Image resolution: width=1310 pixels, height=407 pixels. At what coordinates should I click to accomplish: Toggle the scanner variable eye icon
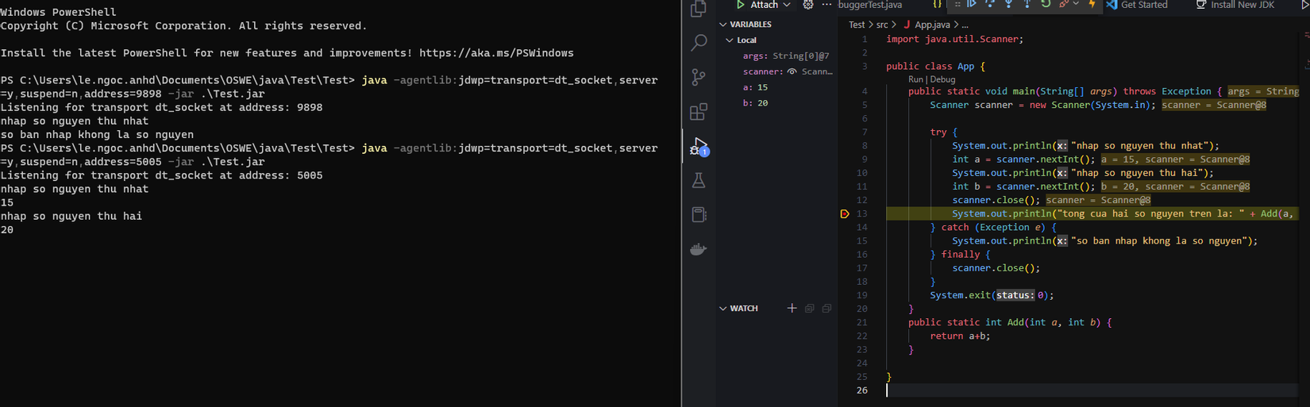[792, 71]
